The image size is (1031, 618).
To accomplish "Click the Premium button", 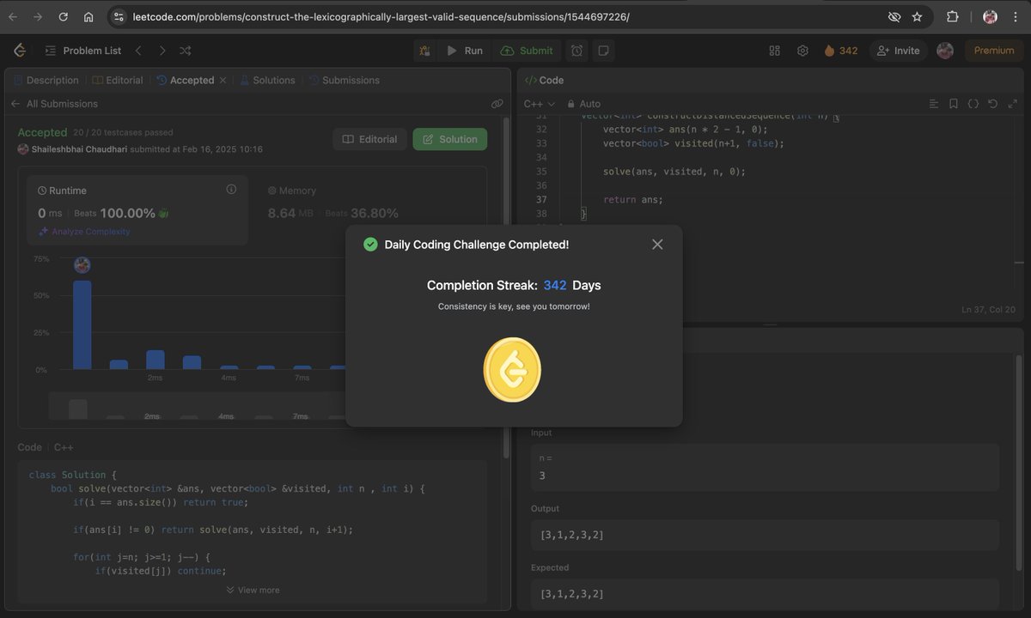I will (994, 51).
